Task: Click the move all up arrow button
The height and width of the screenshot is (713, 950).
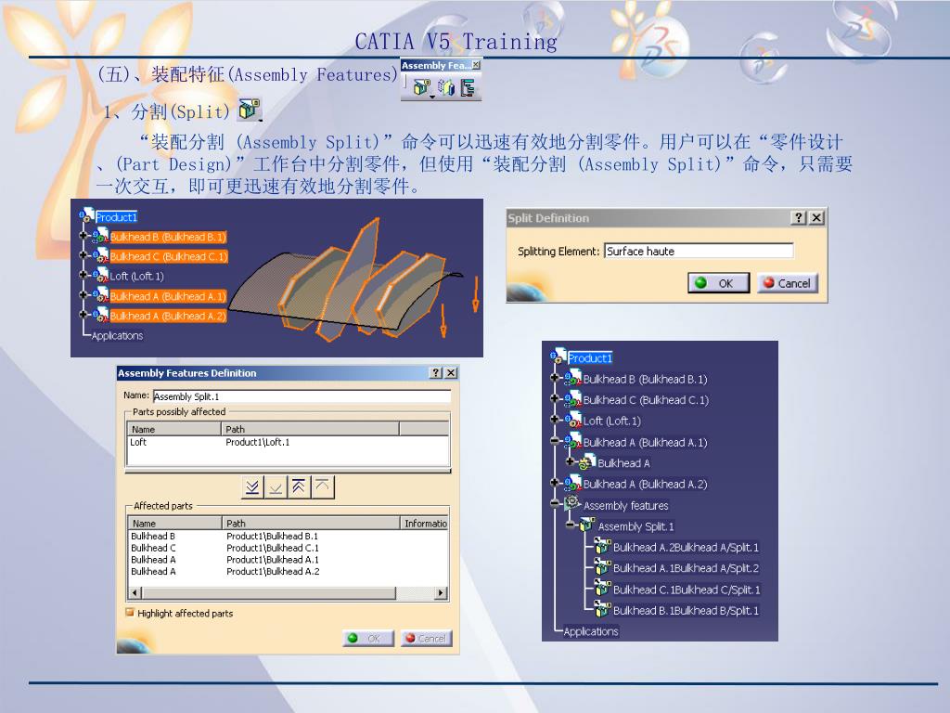Action: 299,486
